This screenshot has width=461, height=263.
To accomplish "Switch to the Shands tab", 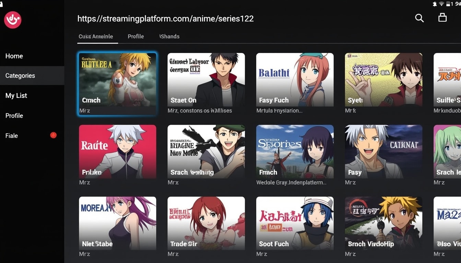I will point(169,36).
